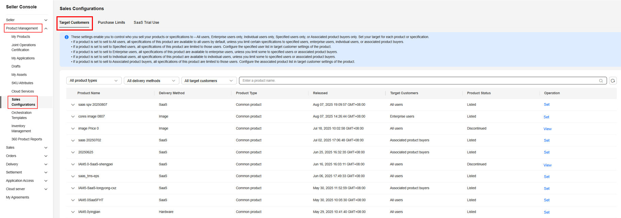This screenshot has height=218, width=621.
Task: Expand the cores image 0807 row
Action: coord(73,117)
